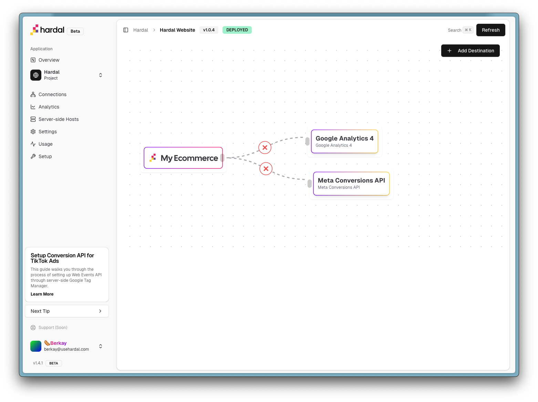Click the My Ecommerce output handle
Screen dimensions: 538x402
[x=223, y=158]
